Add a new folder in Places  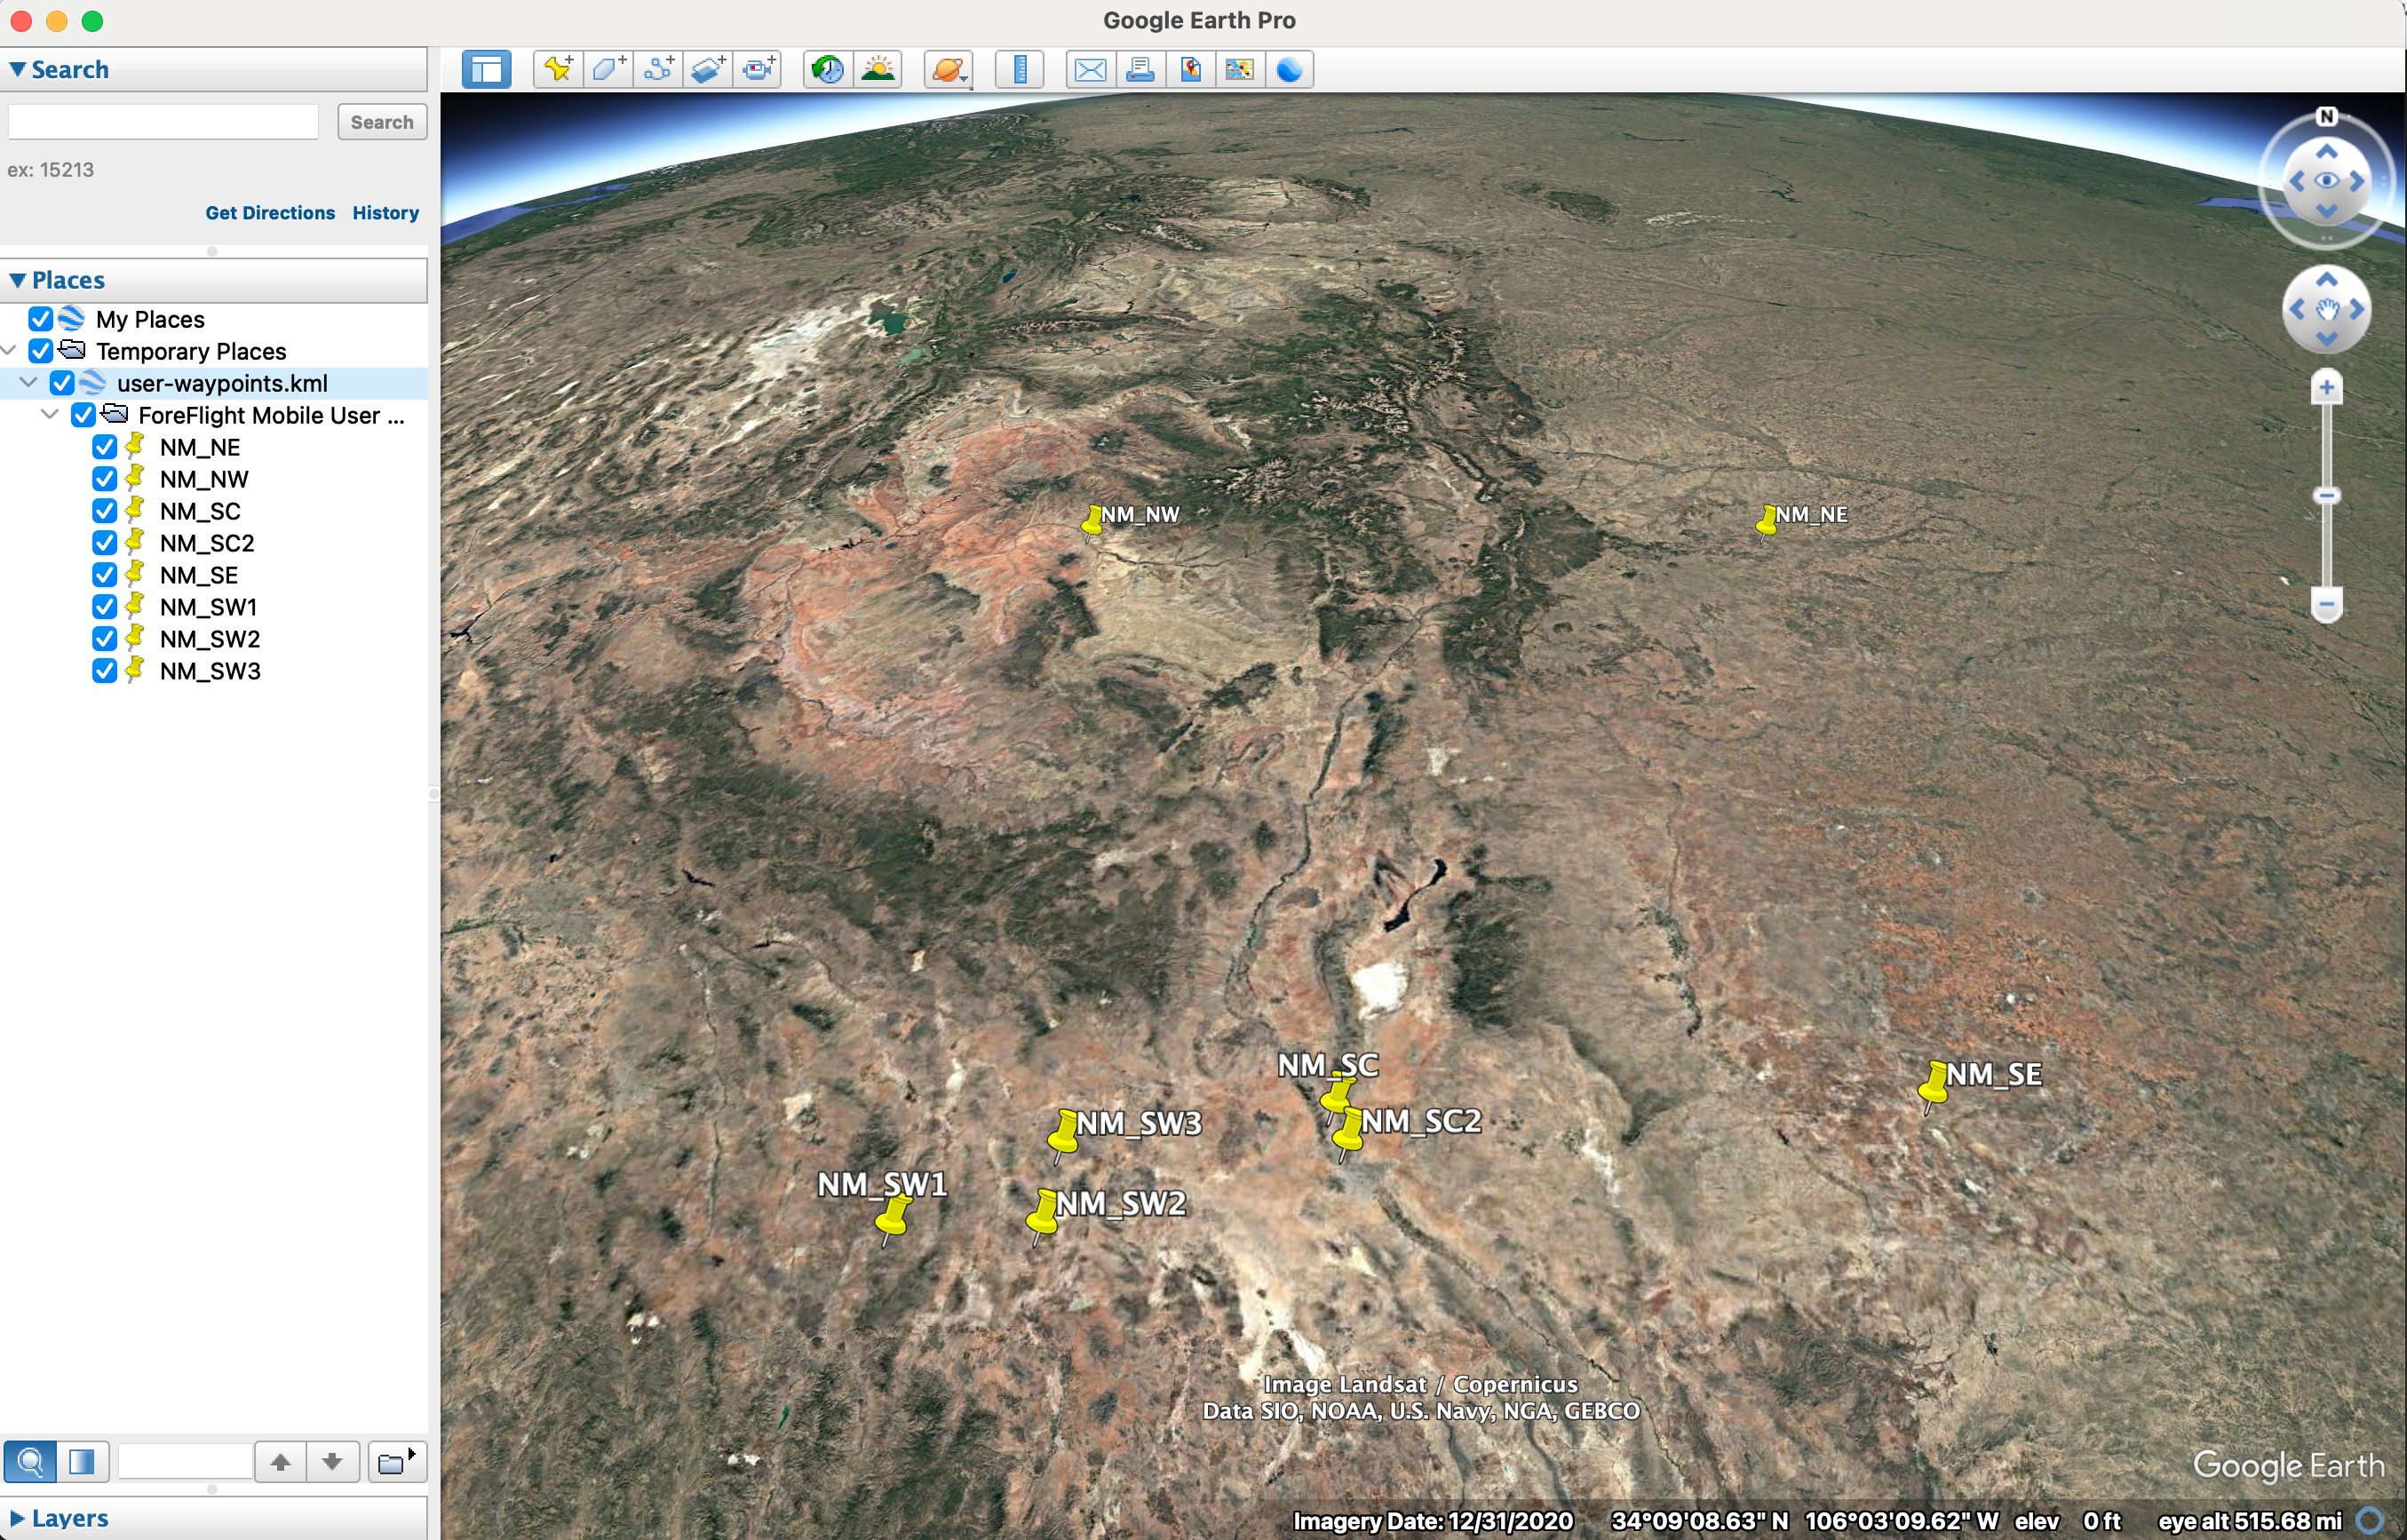coord(396,1462)
